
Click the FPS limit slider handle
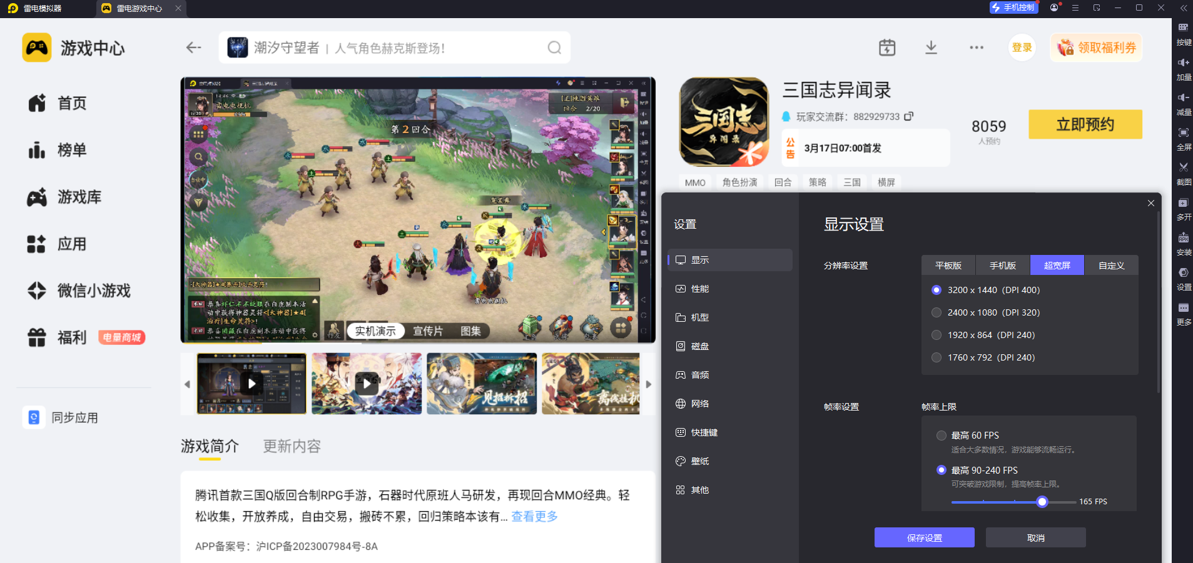click(x=1042, y=502)
